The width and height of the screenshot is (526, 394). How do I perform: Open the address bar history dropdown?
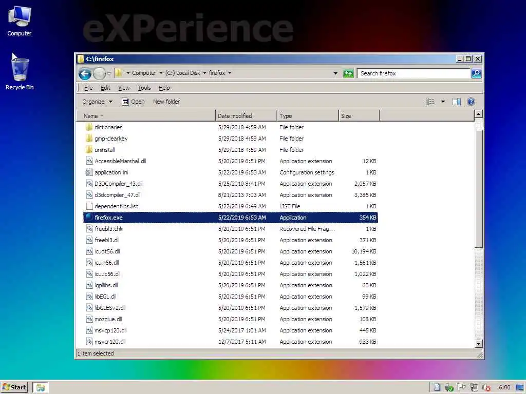coord(335,73)
